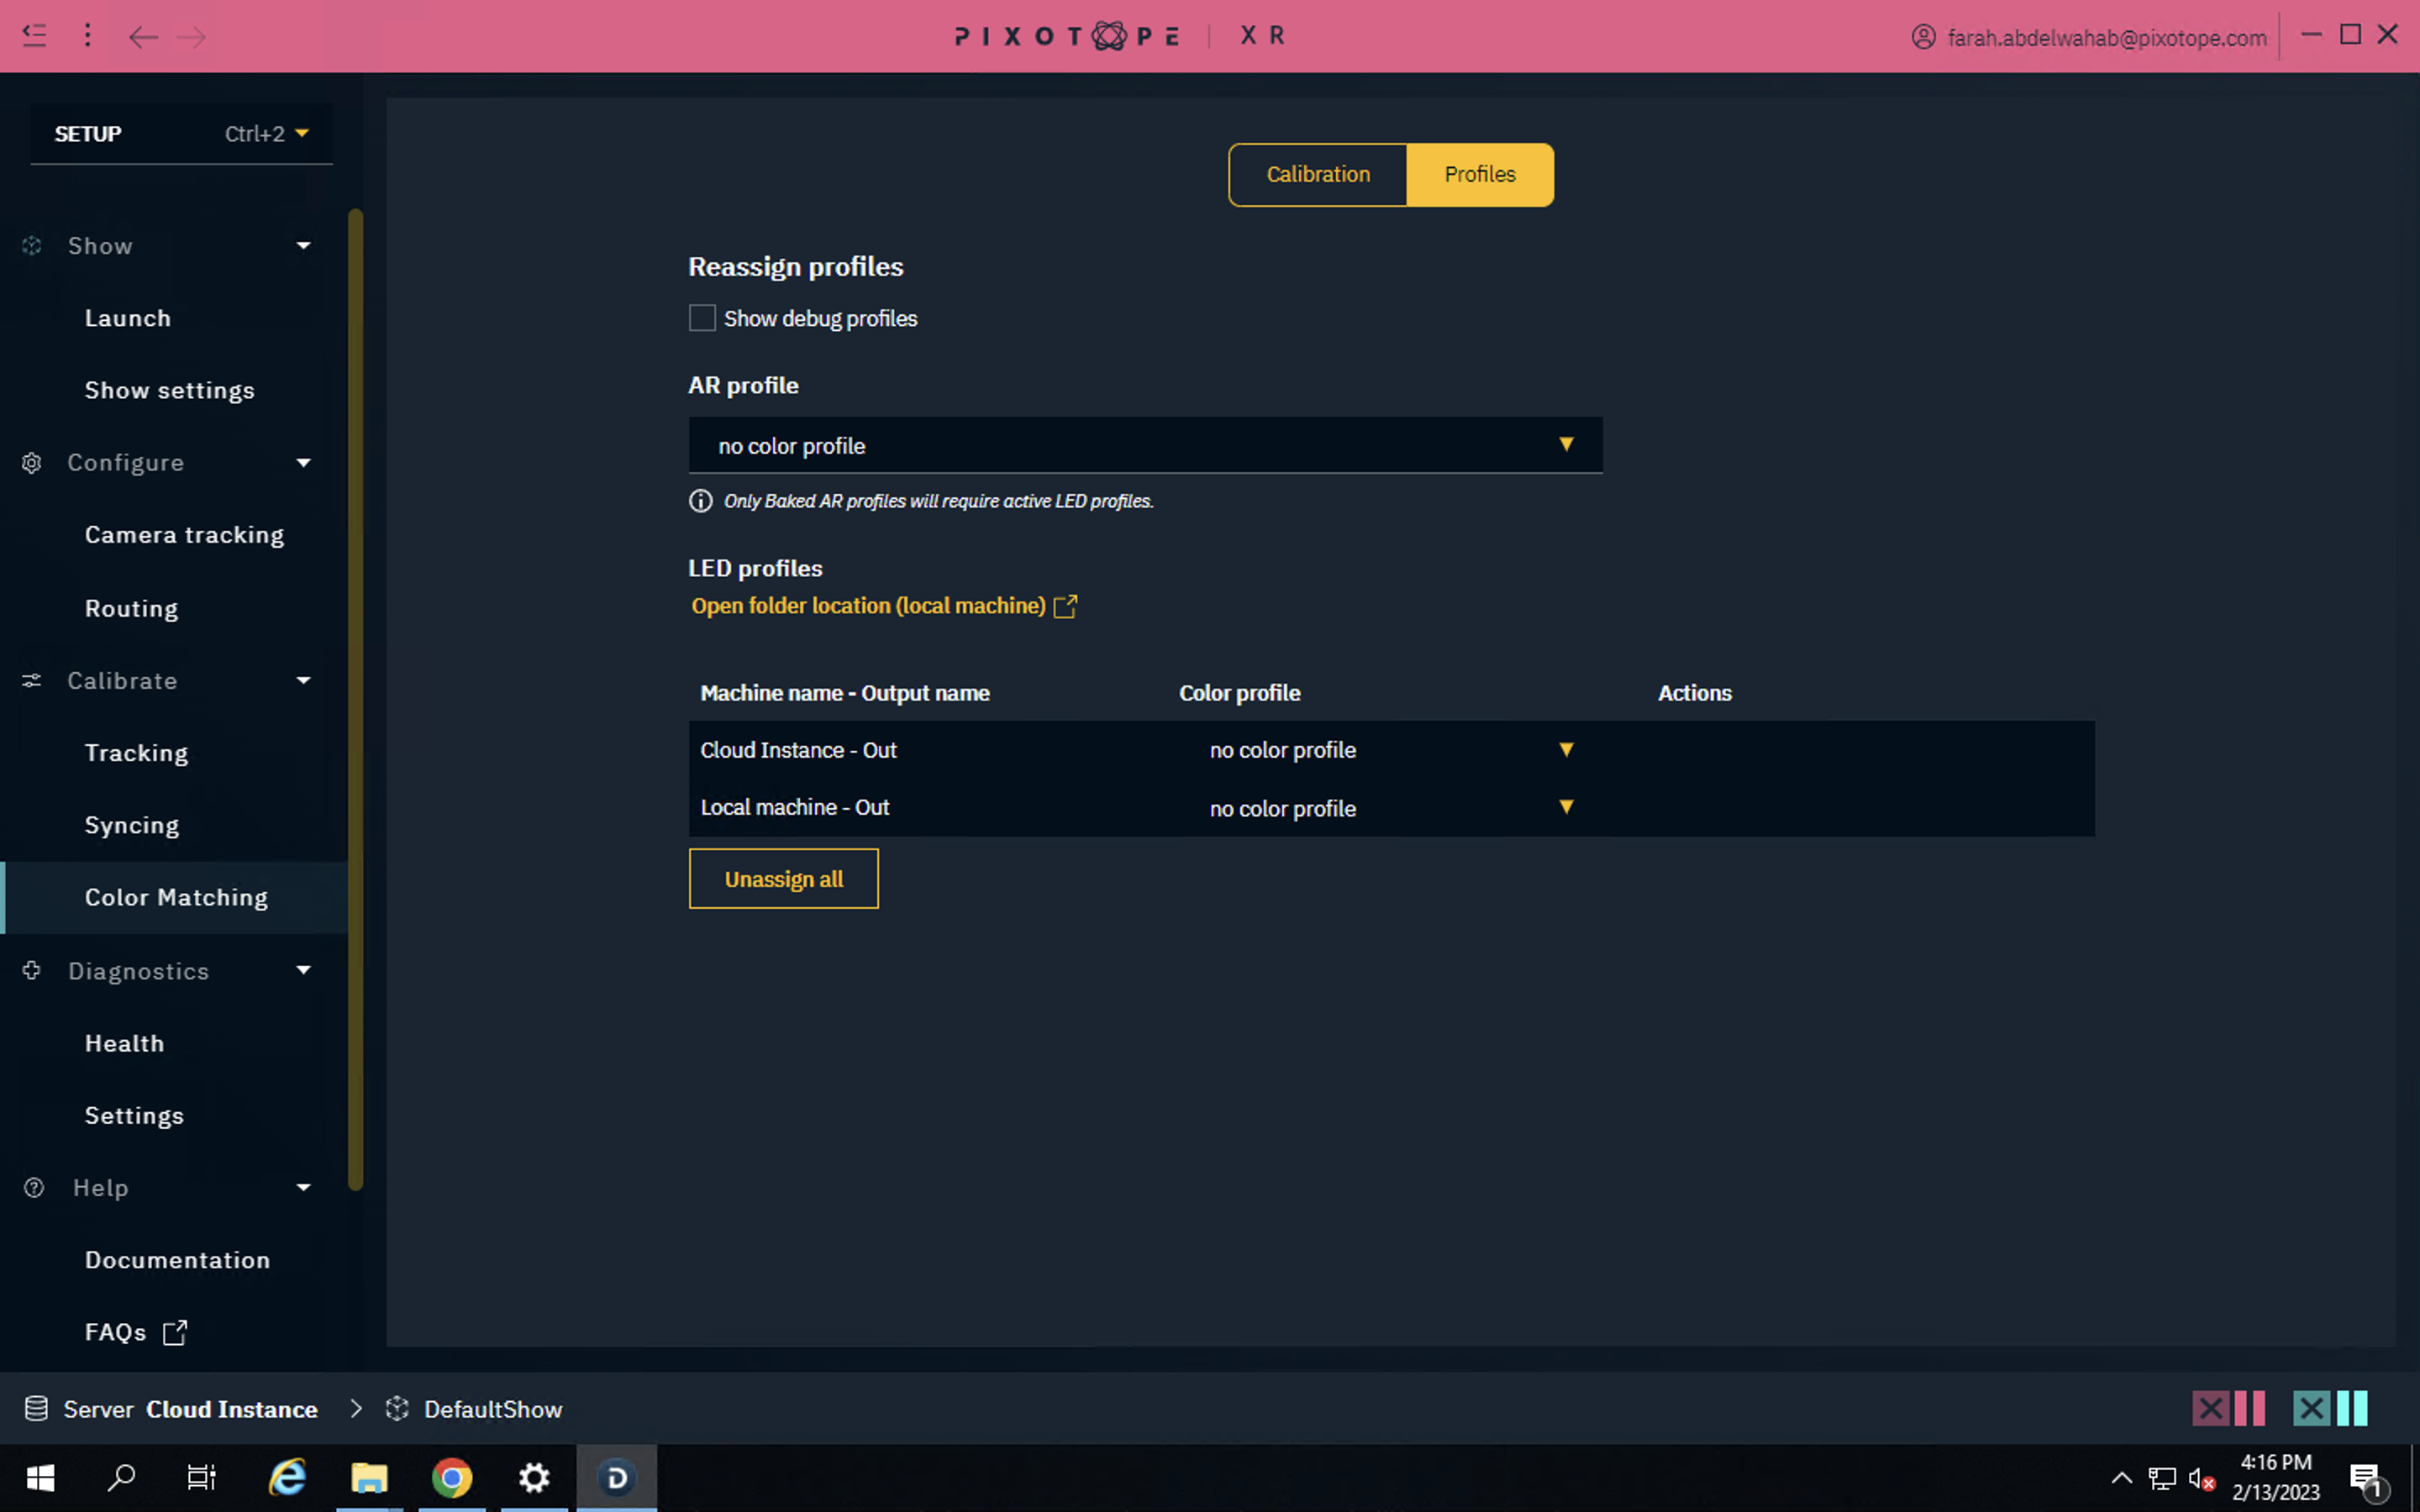The width and height of the screenshot is (2420, 1512).
Task: Open the three-dot options menu
Action: [x=88, y=36]
